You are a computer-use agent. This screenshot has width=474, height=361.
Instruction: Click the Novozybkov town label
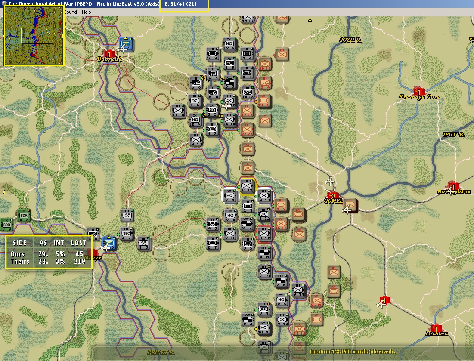(x=454, y=191)
